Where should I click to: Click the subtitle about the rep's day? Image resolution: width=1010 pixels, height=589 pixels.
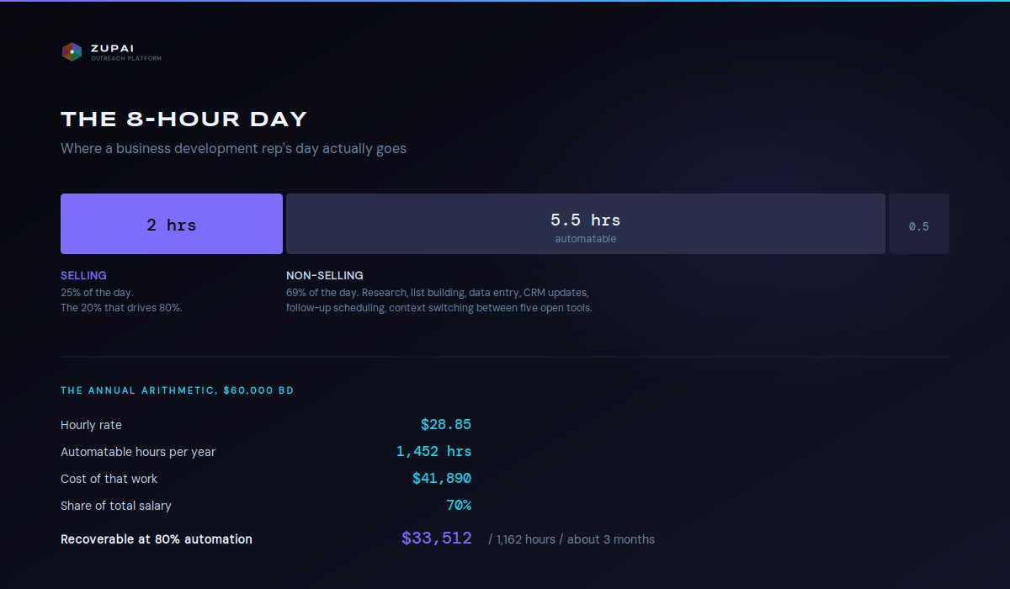tap(233, 149)
